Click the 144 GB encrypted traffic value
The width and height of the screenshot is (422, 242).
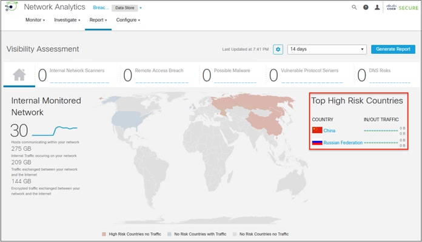tap(21, 181)
